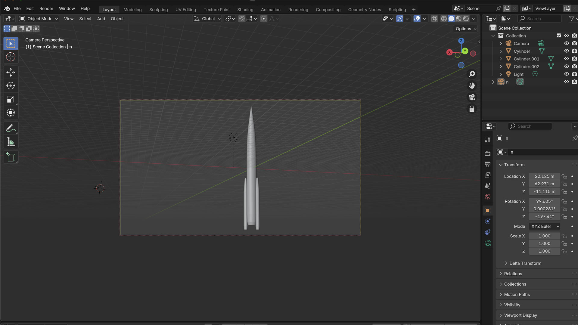The height and width of the screenshot is (325, 578).
Task: Hide Cylinder.001 in viewport
Action: [x=566, y=59]
